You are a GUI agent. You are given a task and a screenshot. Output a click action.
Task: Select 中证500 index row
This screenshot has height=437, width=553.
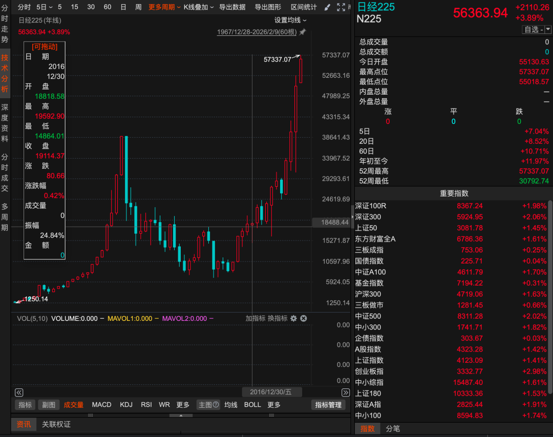pos(451,316)
